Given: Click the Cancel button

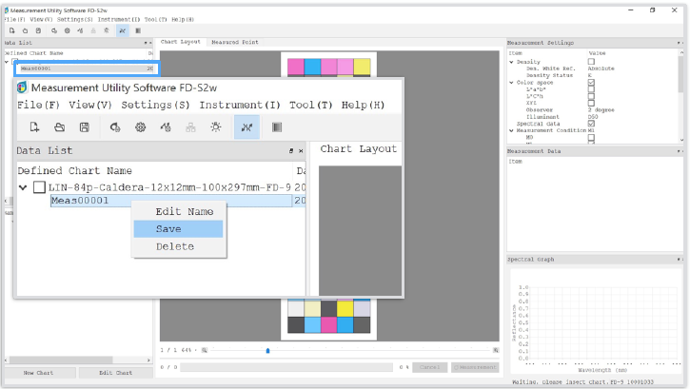Looking at the screenshot, I should pos(429,367).
